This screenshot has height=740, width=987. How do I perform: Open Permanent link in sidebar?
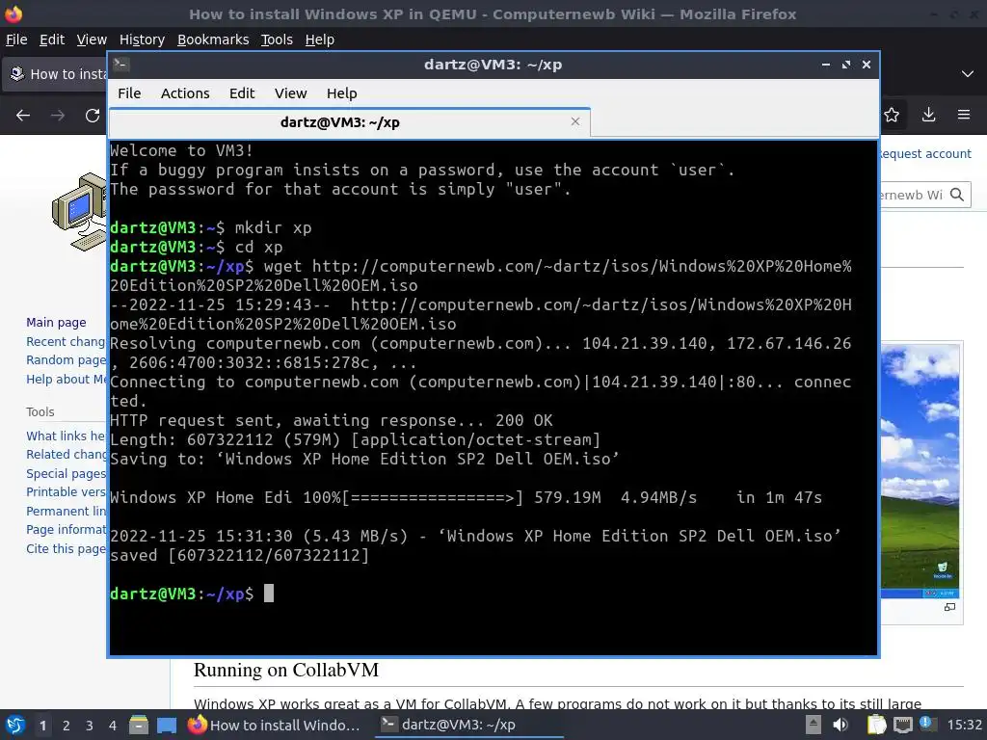pyautogui.click(x=66, y=511)
